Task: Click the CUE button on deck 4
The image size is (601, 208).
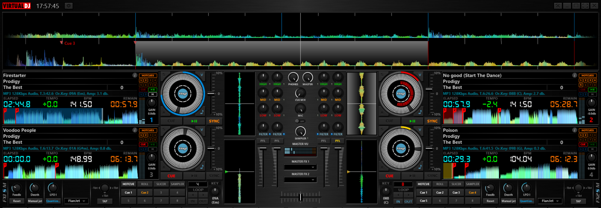Action: coord(390,176)
